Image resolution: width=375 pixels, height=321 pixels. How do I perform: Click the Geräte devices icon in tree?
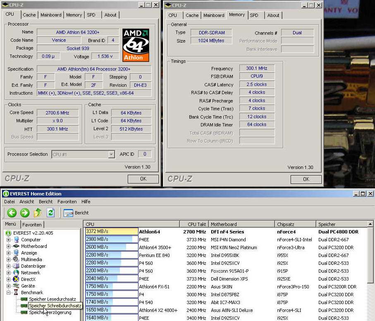16,285
